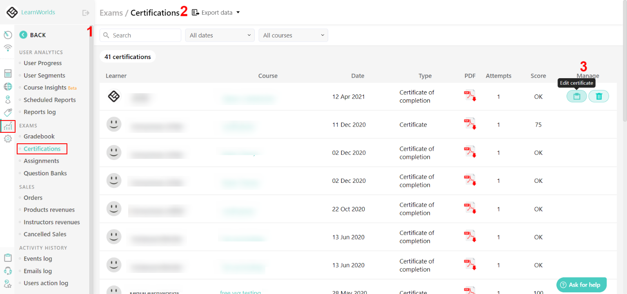Delete the top certificate using the trash icon
The width and height of the screenshot is (627, 294).
point(598,96)
